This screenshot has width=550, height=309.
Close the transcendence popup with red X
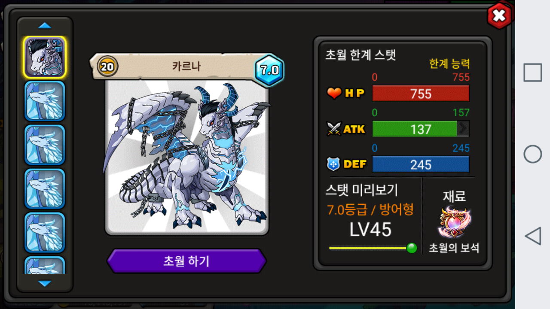pos(499,16)
